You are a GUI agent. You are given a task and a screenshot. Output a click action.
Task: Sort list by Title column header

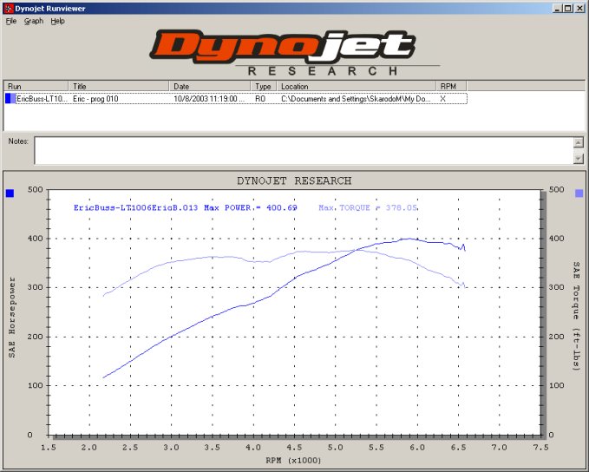[x=120, y=87]
